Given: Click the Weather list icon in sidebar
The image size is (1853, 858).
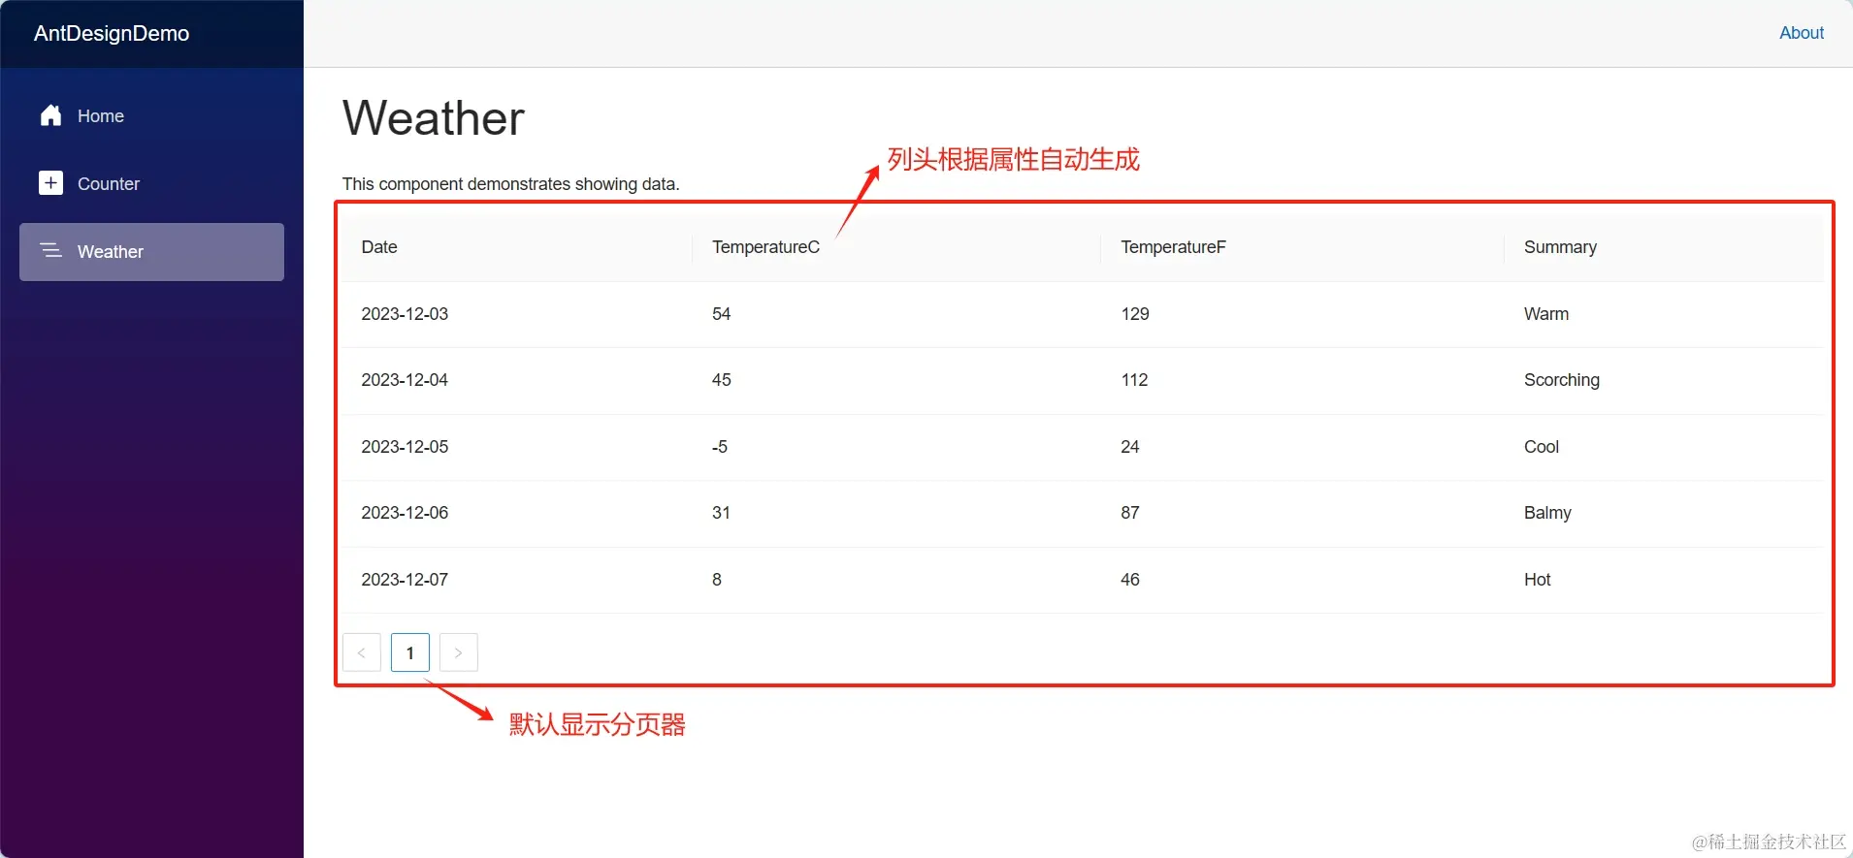Looking at the screenshot, I should coord(51,251).
